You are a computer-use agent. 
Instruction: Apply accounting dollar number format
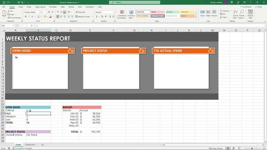coord(96,17)
